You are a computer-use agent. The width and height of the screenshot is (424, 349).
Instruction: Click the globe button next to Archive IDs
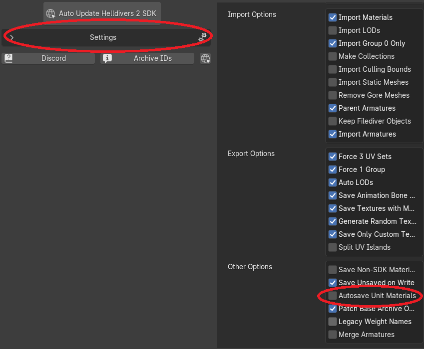[205, 58]
